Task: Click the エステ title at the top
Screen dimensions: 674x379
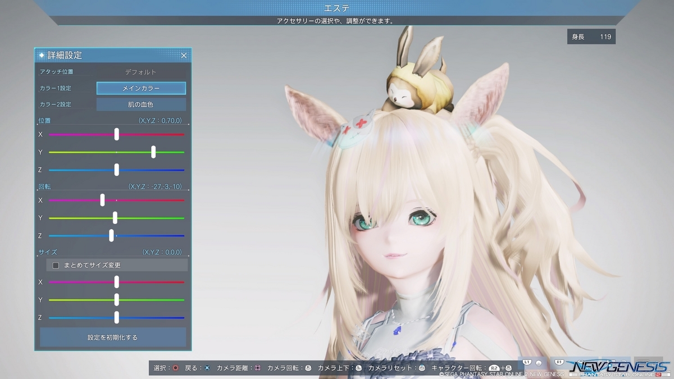Action: (337, 8)
